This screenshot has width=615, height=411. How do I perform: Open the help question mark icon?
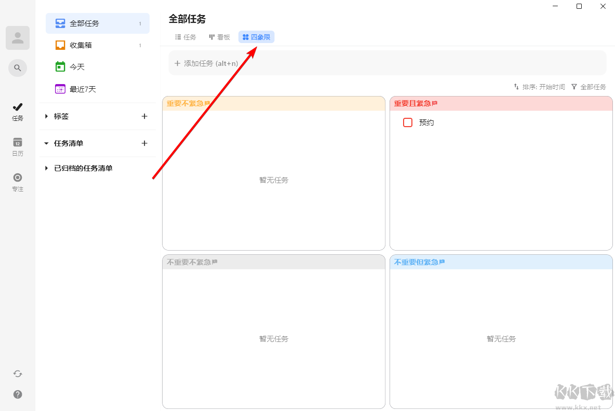click(x=17, y=394)
